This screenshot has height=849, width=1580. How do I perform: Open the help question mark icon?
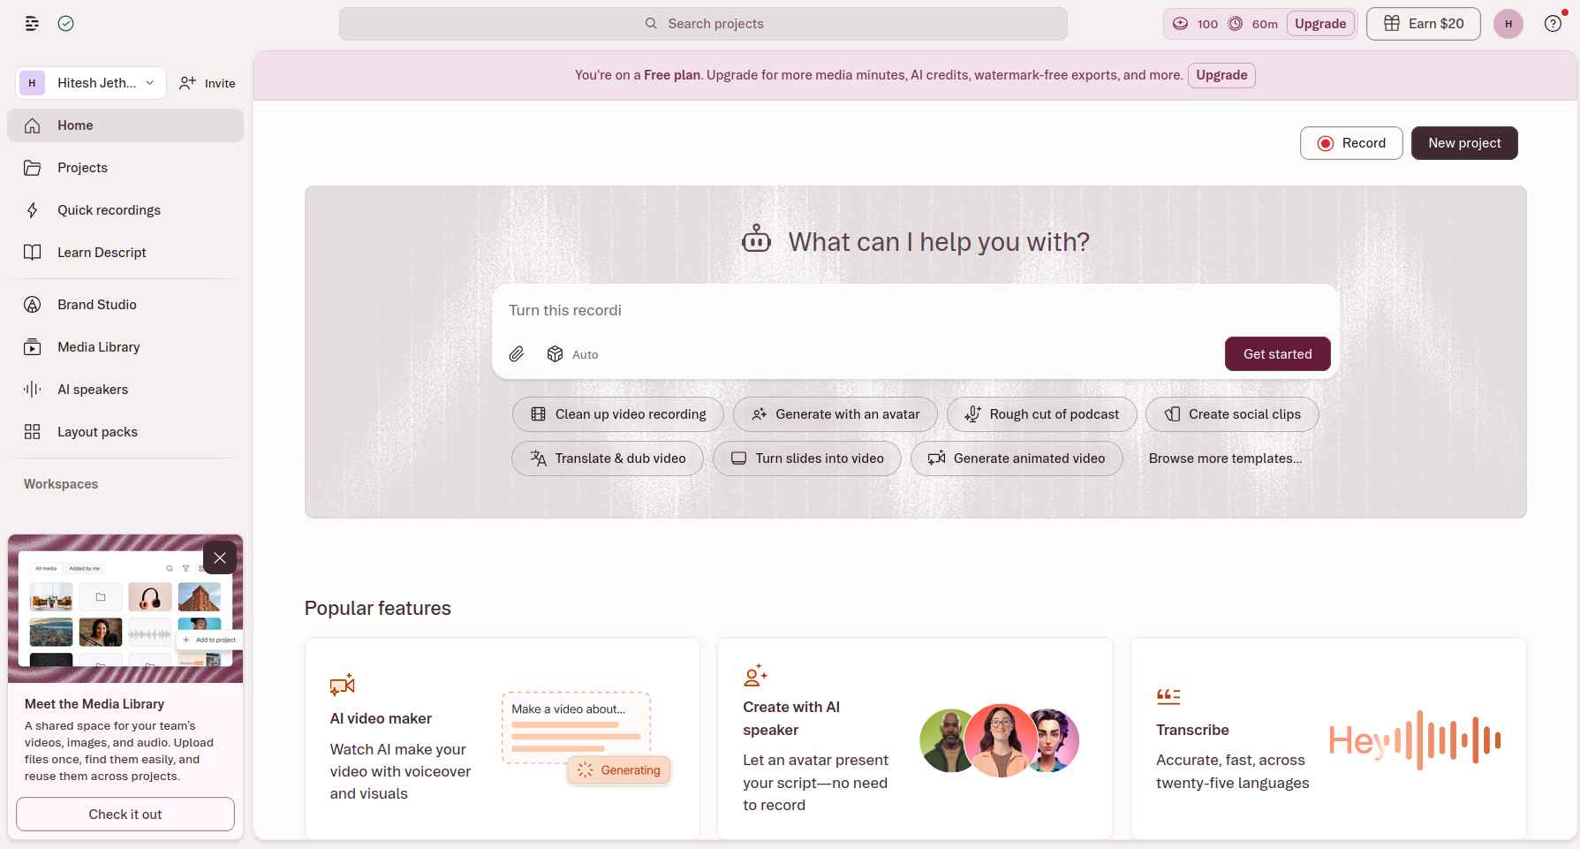coord(1552,24)
